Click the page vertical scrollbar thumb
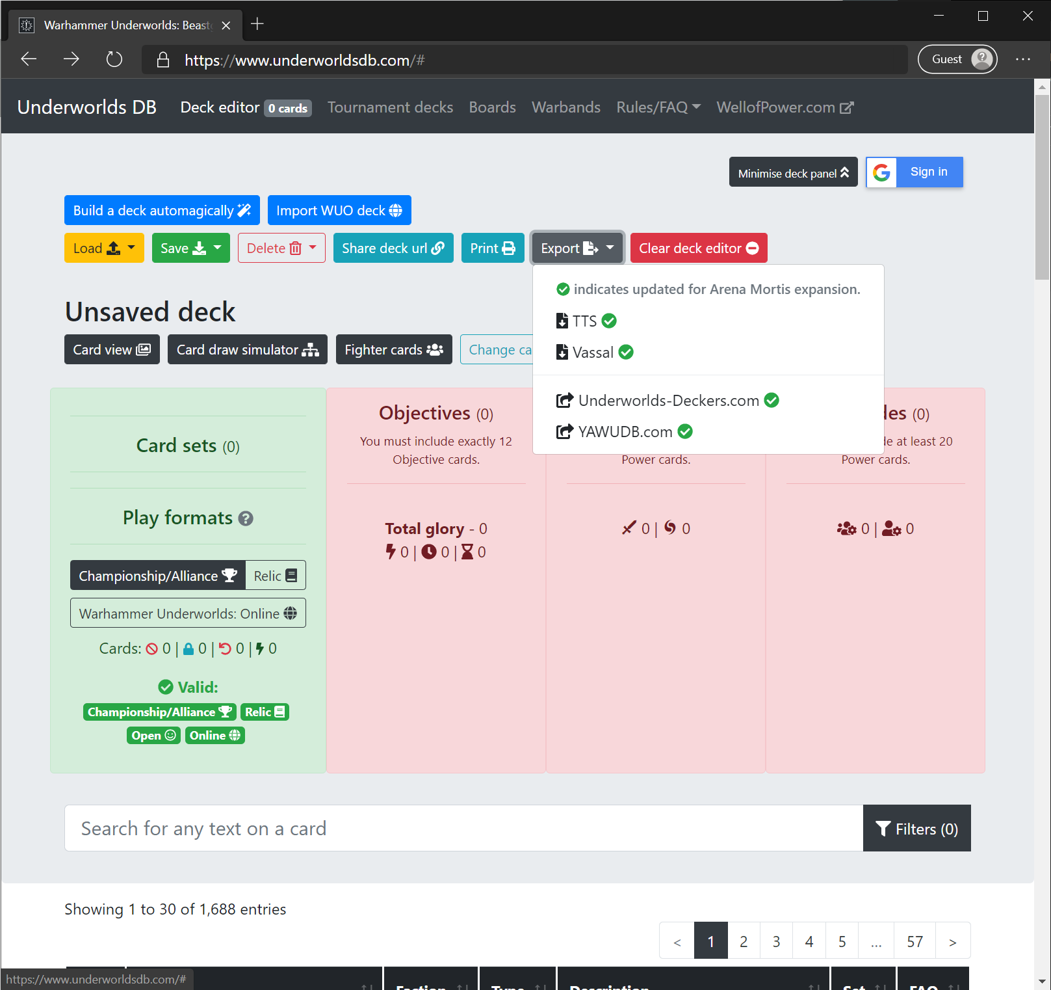Image resolution: width=1051 pixels, height=990 pixels. coord(1042,187)
